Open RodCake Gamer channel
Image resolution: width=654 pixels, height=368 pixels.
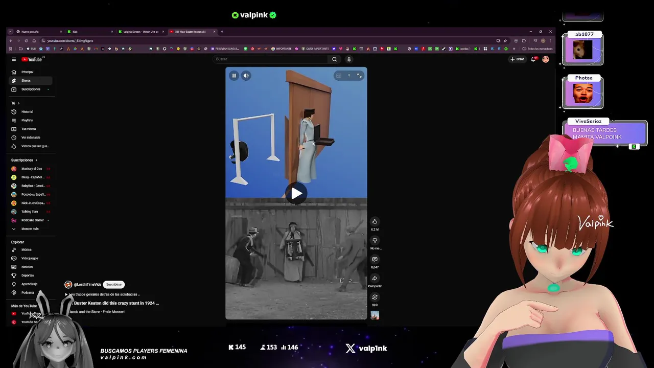(31, 220)
